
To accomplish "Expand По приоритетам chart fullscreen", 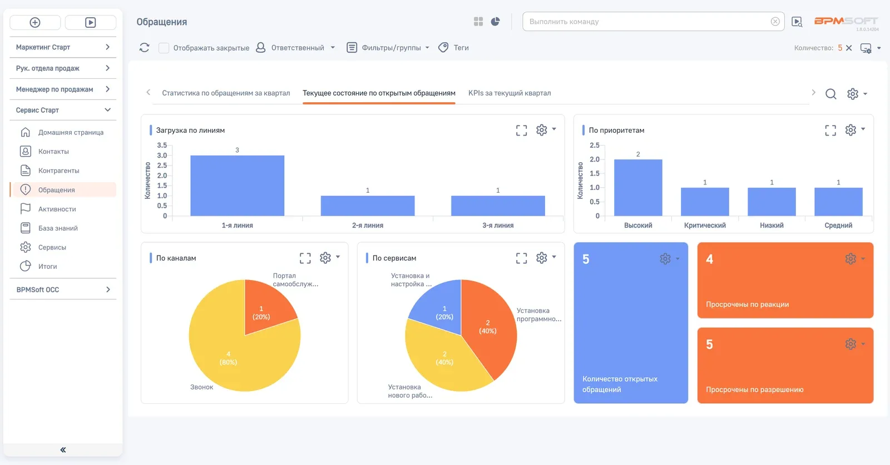I will click(830, 131).
